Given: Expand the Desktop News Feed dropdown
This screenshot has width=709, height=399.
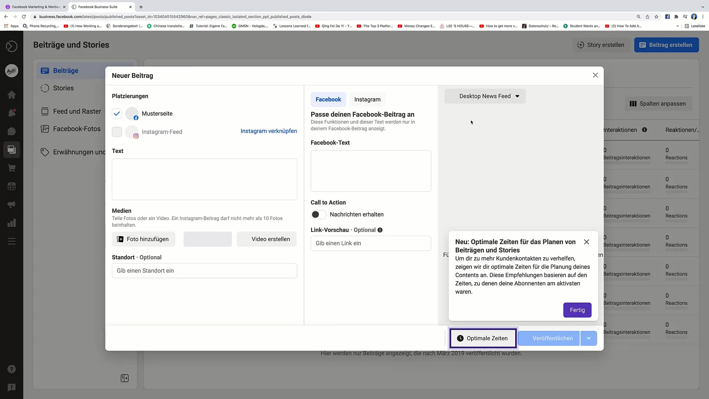Looking at the screenshot, I should click(489, 96).
